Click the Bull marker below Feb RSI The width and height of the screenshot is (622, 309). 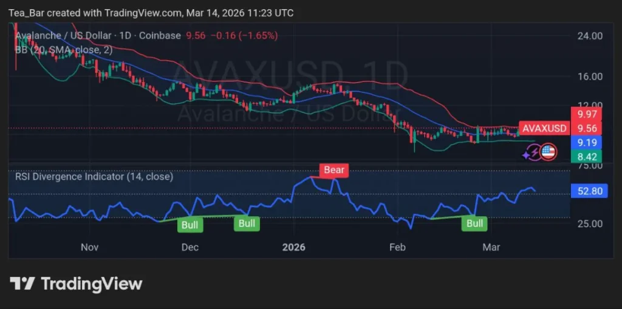[x=474, y=223]
